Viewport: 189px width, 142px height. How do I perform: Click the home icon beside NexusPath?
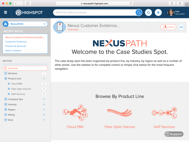pos(6,24)
